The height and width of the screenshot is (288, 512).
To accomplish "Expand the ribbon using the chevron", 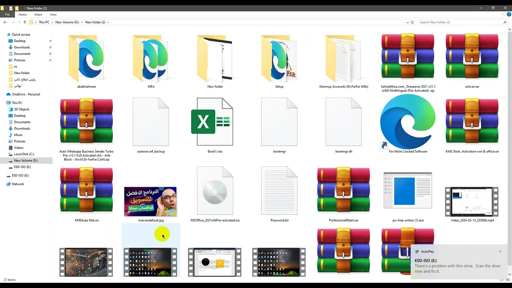I will click(504, 14).
